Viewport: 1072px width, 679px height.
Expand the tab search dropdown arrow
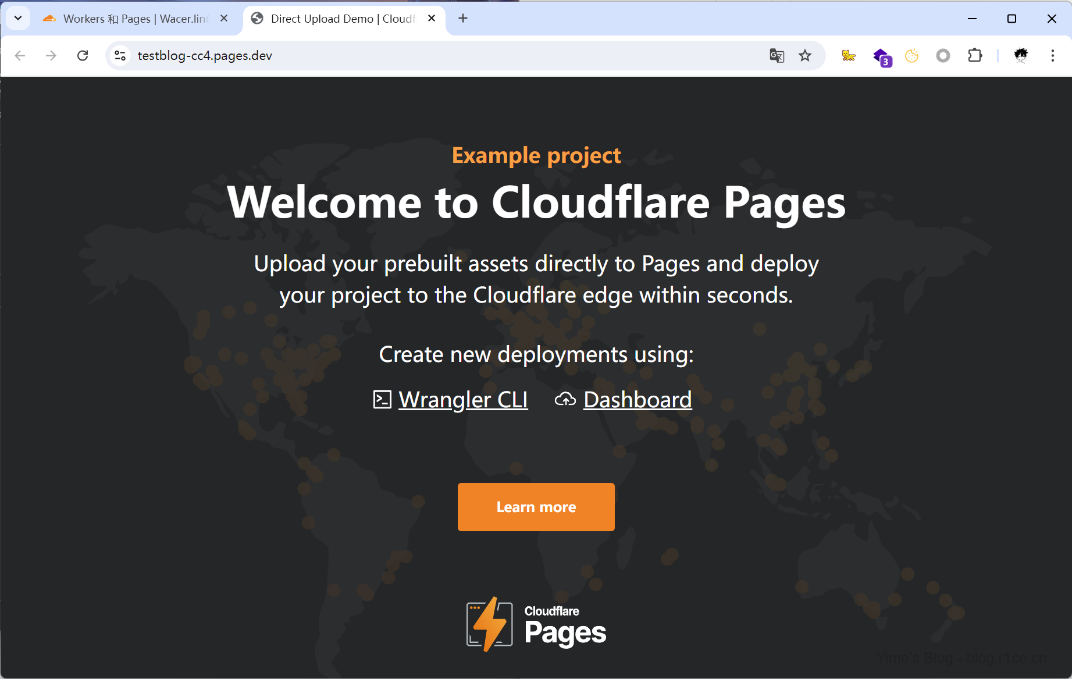[18, 19]
